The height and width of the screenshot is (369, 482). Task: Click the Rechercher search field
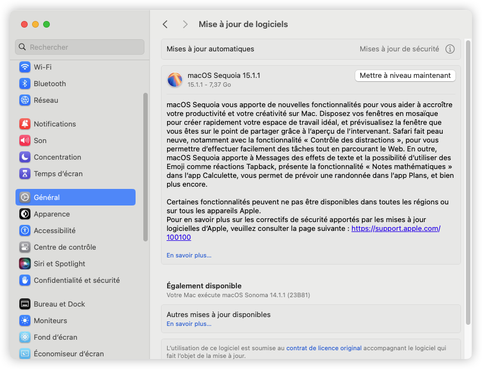[x=80, y=47]
